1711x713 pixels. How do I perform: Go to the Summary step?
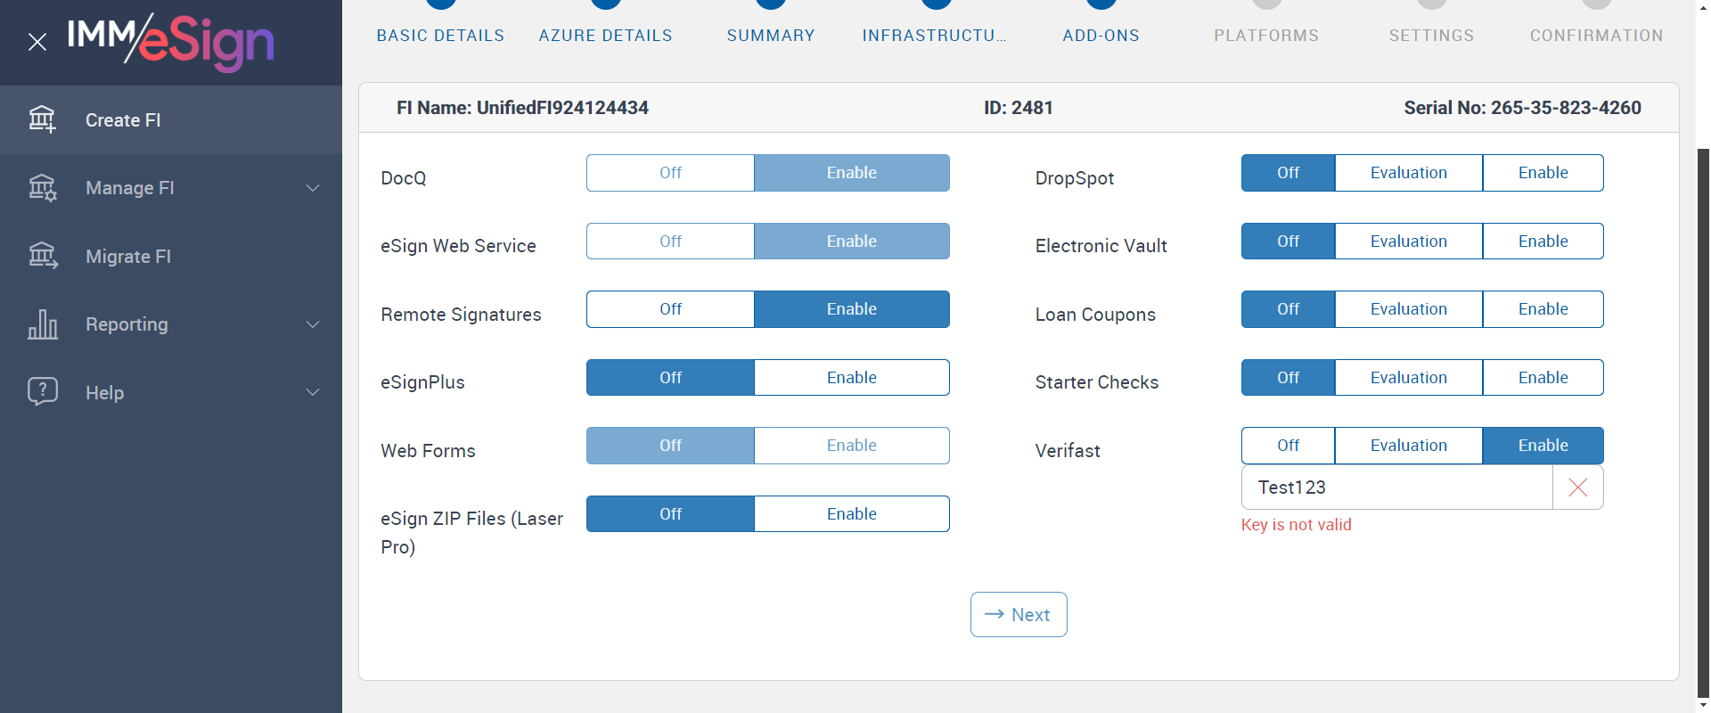[x=771, y=36]
